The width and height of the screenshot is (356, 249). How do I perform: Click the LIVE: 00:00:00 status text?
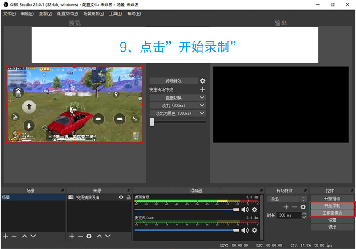234,245
